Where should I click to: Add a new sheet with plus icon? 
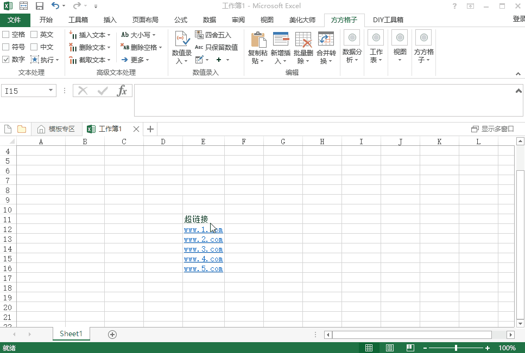point(112,335)
